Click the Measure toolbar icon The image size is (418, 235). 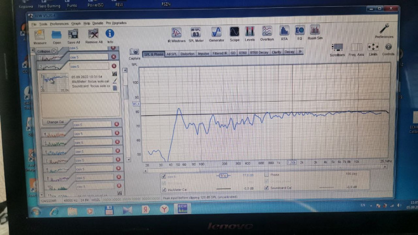(40, 35)
